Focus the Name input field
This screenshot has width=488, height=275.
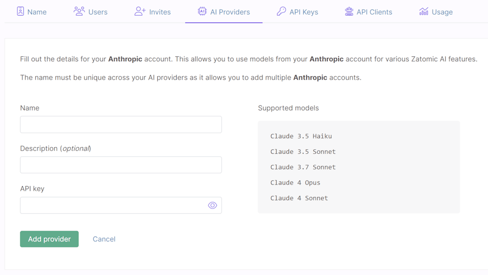pos(121,125)
